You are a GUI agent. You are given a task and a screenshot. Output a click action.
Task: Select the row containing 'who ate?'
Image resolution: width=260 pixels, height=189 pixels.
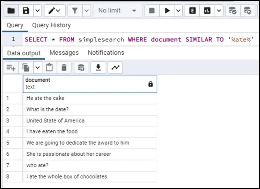pyautogui.click(x=90, y=165)
